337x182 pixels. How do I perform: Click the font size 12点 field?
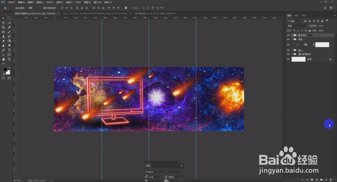click(154, 177)
